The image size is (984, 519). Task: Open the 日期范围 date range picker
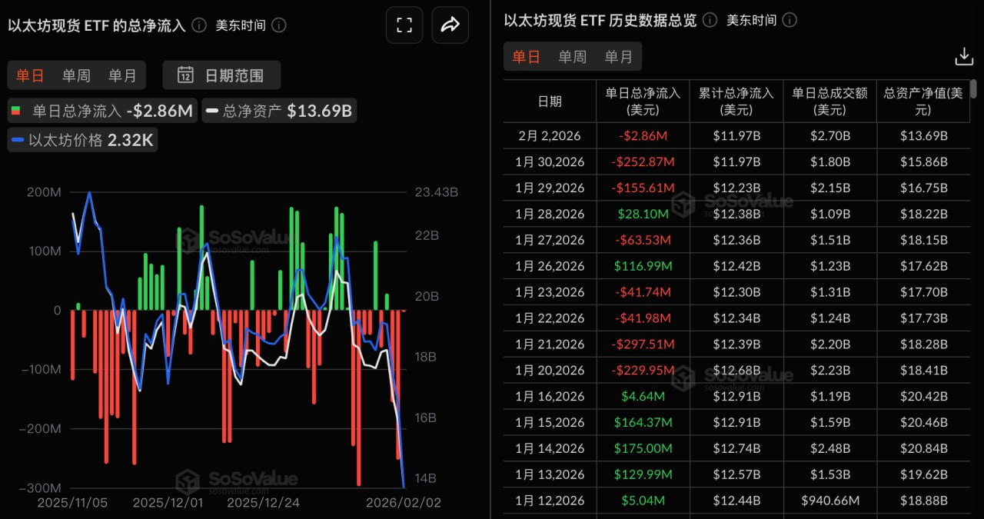[x=221, y=75]
